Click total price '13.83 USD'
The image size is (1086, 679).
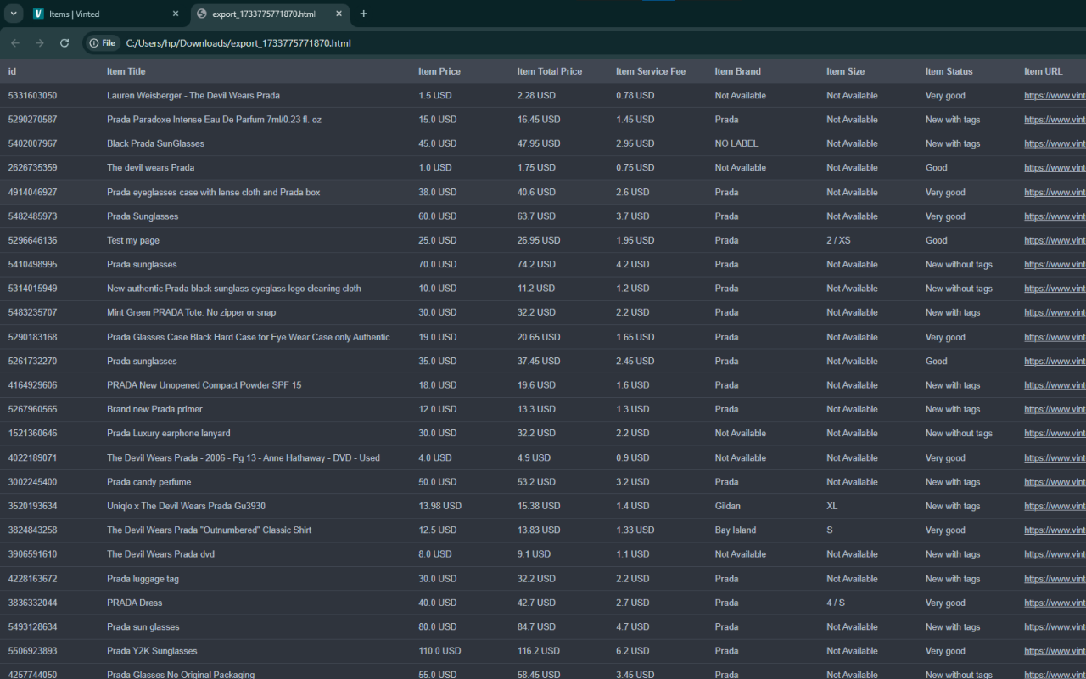(x=539, y=530)
